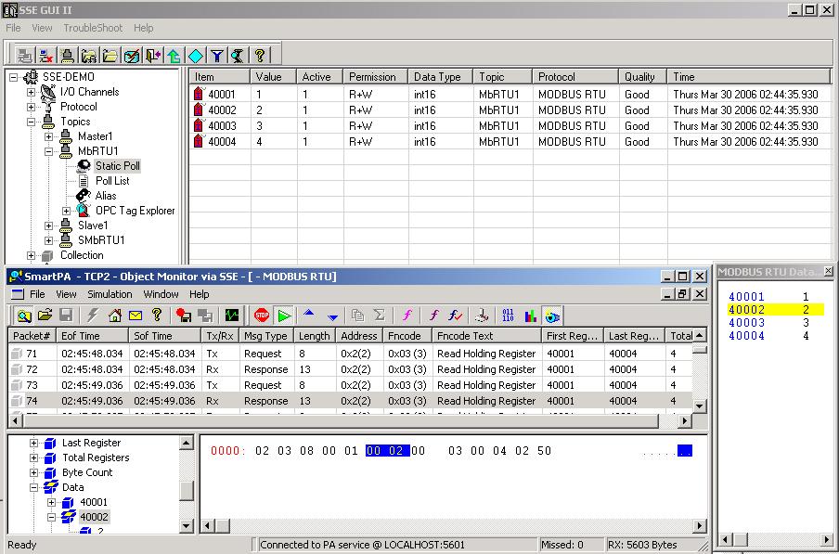Viewport: 839px width, 554px height.
Task: Click the home icon in SmartPA toolbar
Action: pyautogui.click(x=114, y=316)
